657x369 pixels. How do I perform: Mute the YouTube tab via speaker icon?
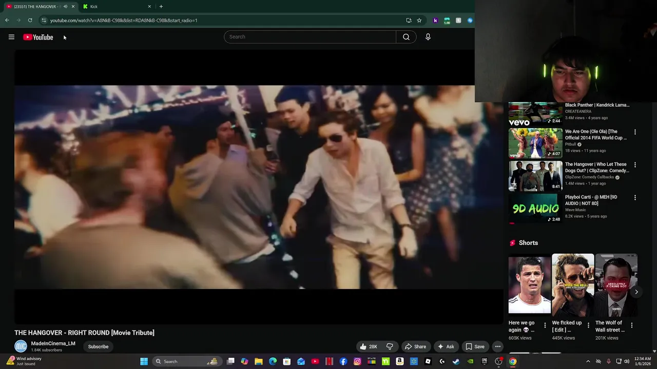click(x=65, y=7)
